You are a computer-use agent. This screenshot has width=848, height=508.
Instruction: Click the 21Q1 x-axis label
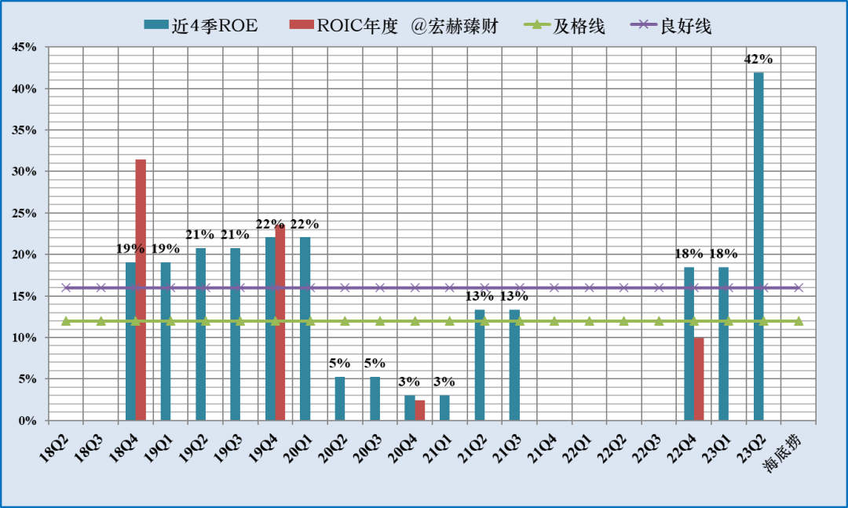tap(438, 448)
